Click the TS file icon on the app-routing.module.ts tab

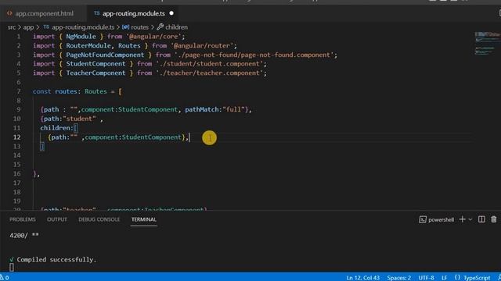coord(96,13)
